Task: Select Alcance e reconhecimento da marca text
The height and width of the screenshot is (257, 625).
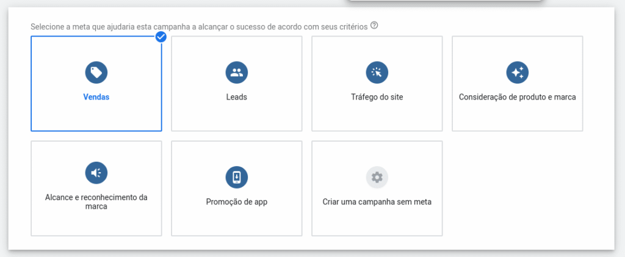Action: 96,202
